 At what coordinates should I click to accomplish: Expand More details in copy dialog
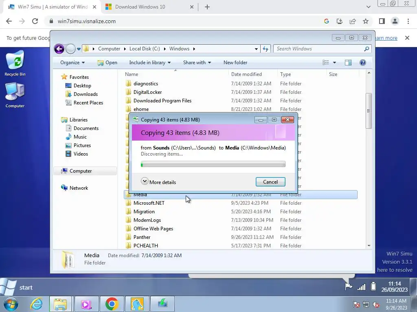click(x=158, y=182)
